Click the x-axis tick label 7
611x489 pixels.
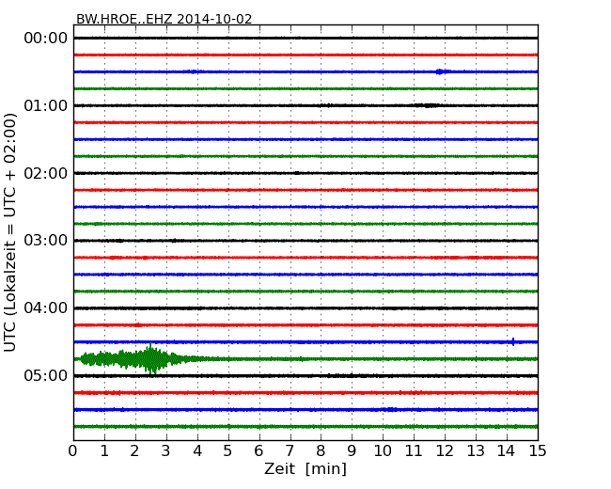290,451
